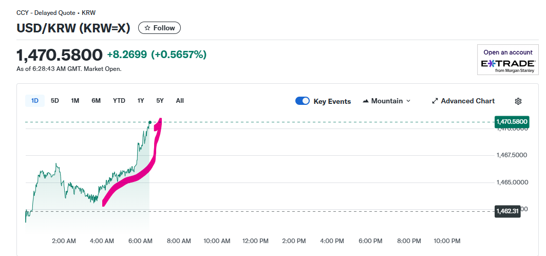Screen dimensions: 546x256
Task: Click the green 1,470.5800 price label
Action: (x=512, y=122)
